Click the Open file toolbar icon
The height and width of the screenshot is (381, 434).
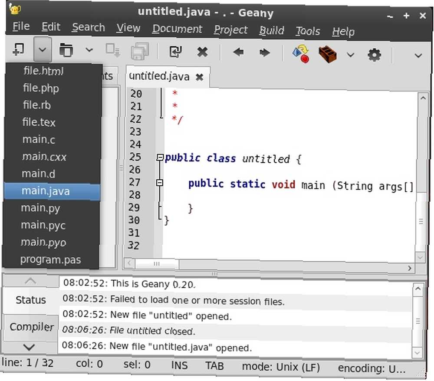pyautogui.click(x=66, y=50)
